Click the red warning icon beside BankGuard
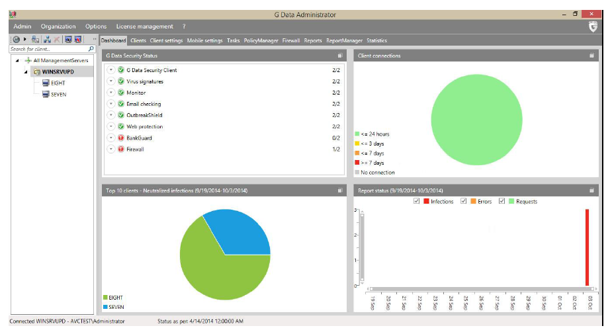Image resolution: width=610 pixels, height=332 pixels. (x=121, y=138)
